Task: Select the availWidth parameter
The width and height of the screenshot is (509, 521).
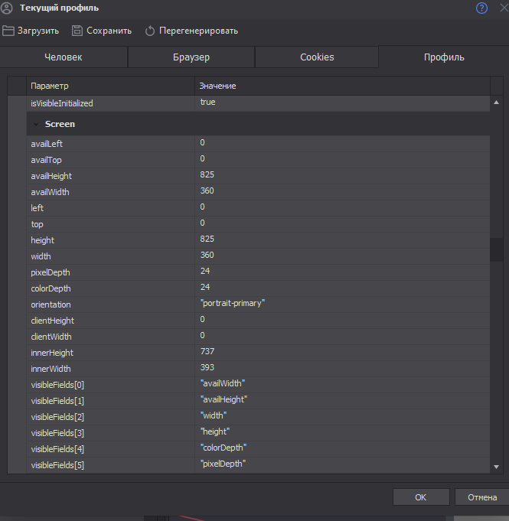Action: 258,192
